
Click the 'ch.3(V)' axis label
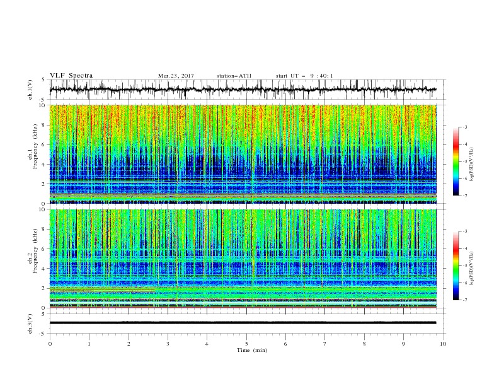(30, 324)
